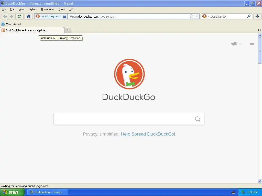Viewport: 262px width, 196px height.
Task: Click the padlock security icon in address bar
Action: click(x=64, y=16)
